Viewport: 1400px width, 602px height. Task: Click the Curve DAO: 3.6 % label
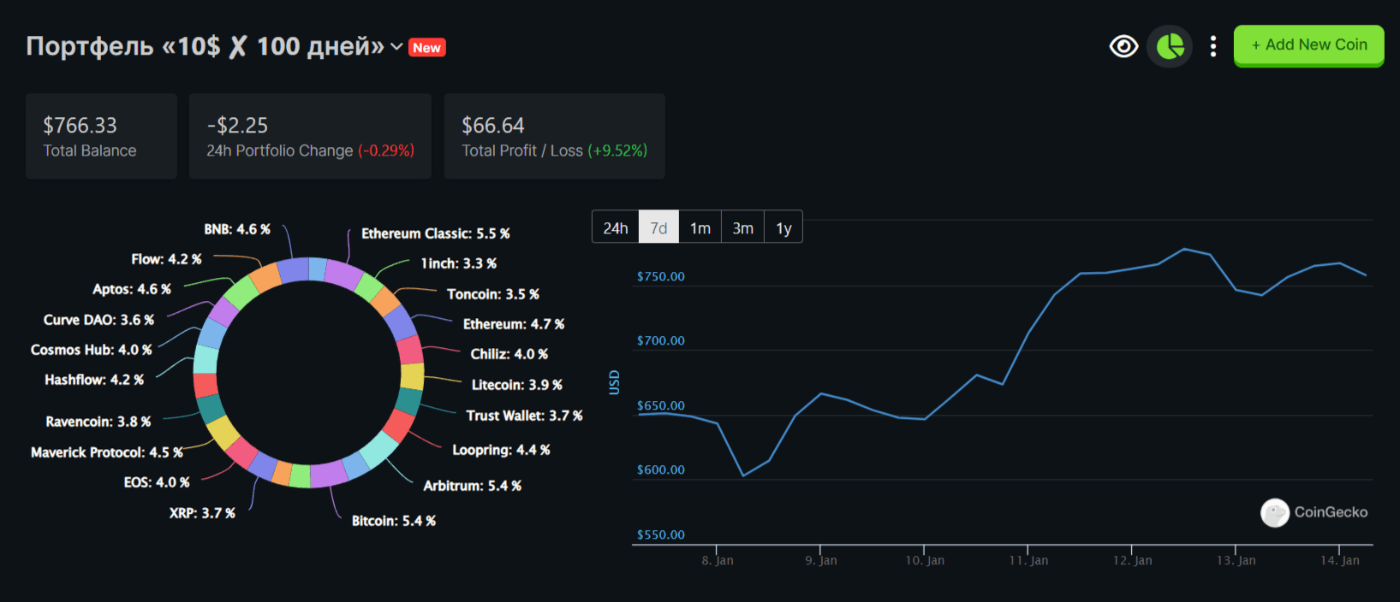click(99, 320)
